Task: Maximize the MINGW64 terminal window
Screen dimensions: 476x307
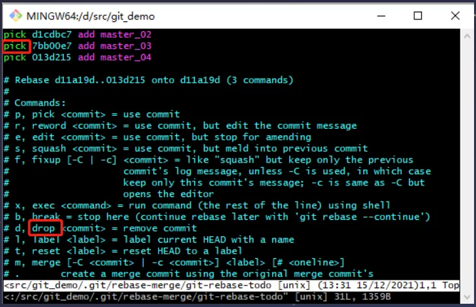Action: pyautogui.click(x=417, y=16)
